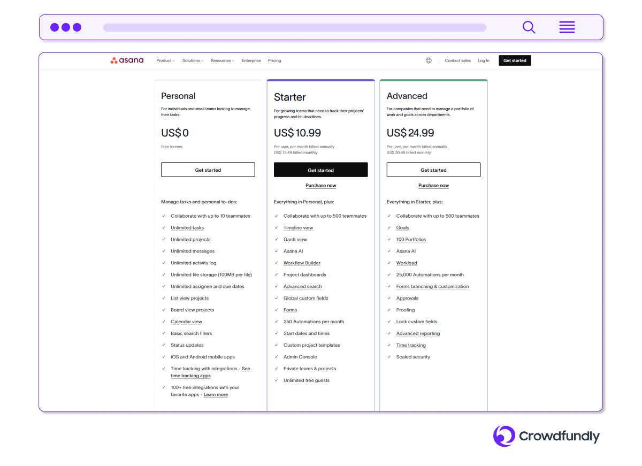Click 'Gantt view' feature text
The width and height of the screenshot is (642, 466).
[x=295, y=240]
